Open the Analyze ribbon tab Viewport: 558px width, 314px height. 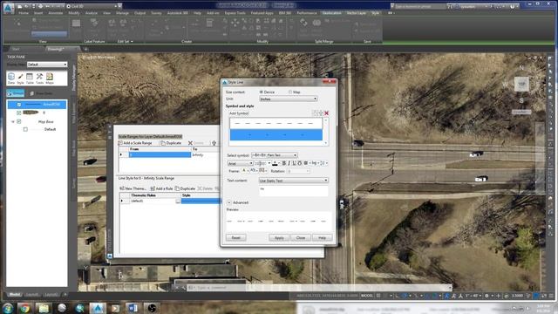tap(92, 13)
